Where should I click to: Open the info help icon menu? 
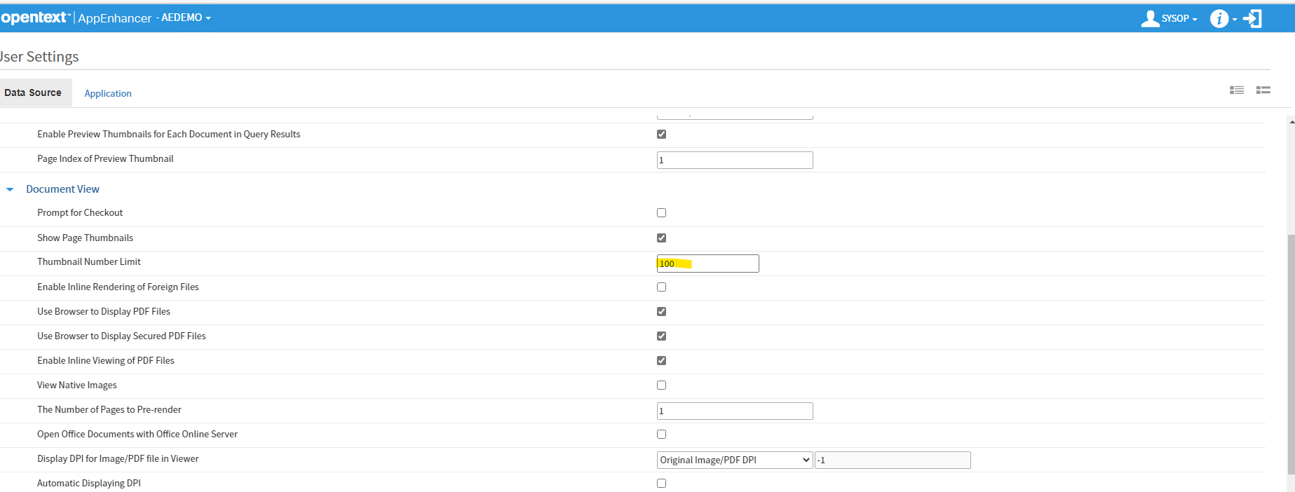pos(1219,19)
